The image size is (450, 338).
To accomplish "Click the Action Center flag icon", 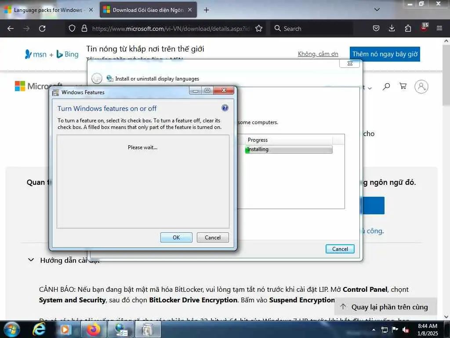I will pyautogui.click(x=395, y=330).
